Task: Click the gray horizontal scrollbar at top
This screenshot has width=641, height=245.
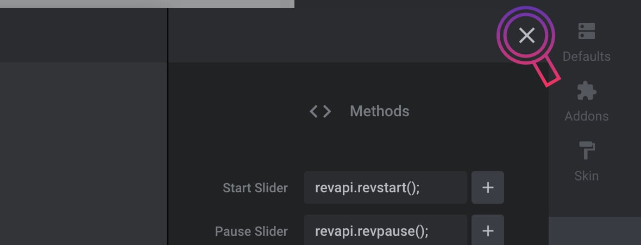Action: click(x=147, y=4)
